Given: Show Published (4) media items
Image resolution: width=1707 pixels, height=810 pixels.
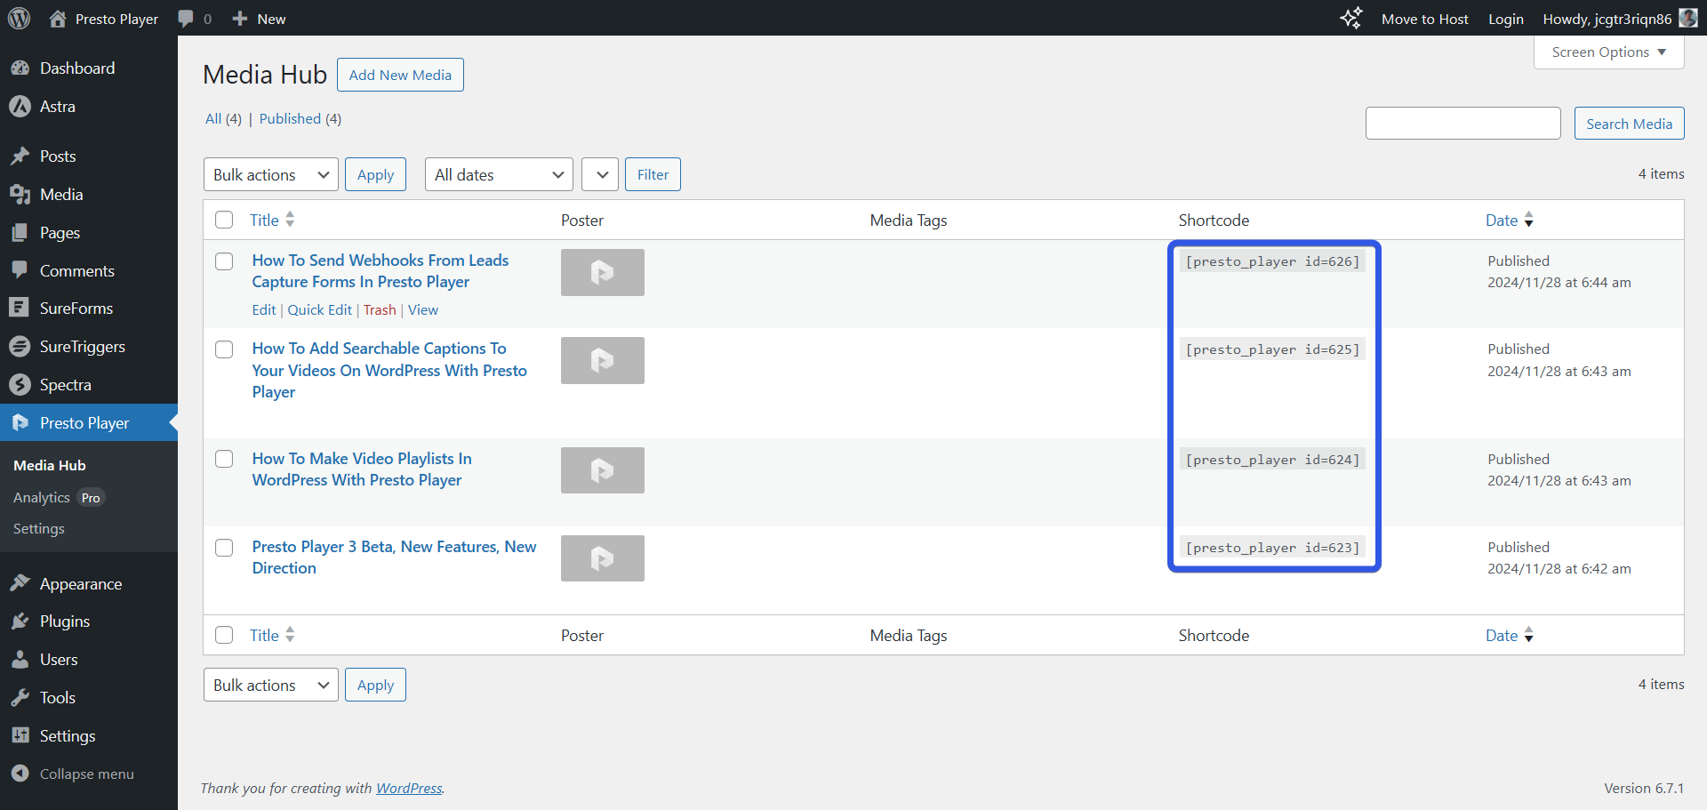Looking at the screenshot, I should (301, 118).
